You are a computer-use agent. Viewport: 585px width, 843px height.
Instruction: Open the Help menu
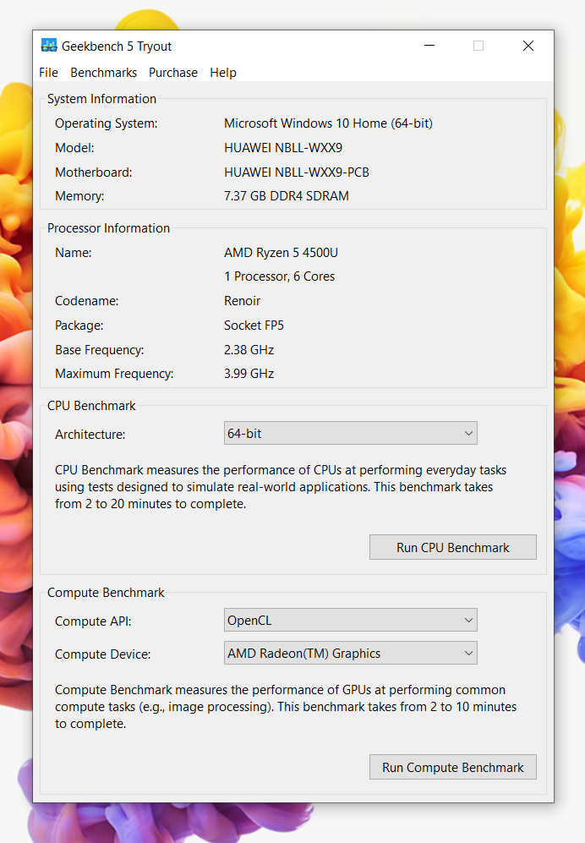click(223, 73)
